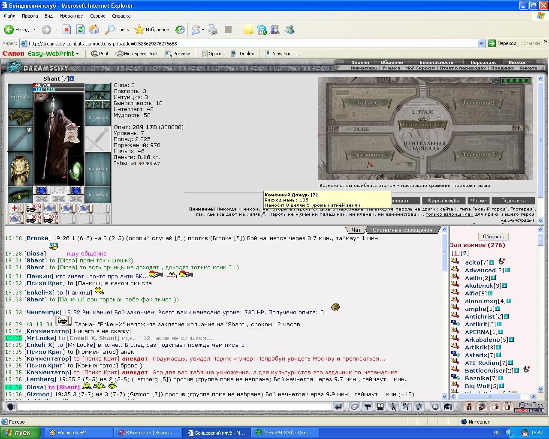
Task: Expand the address bar dropdown
Action: (481, 43)
